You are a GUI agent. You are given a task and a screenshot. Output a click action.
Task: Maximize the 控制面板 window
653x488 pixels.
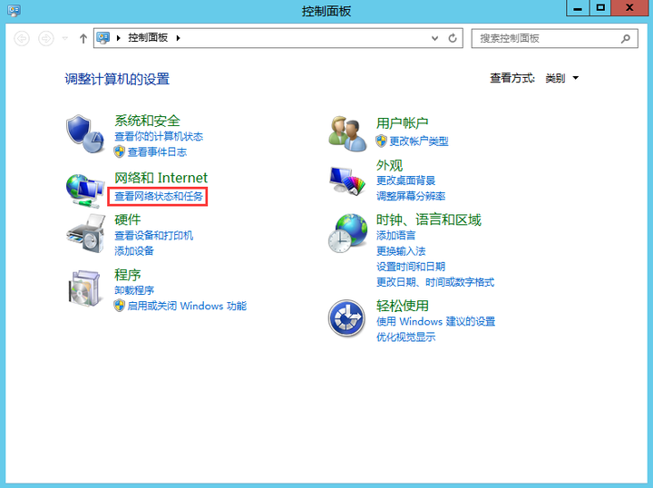point(600,8)
